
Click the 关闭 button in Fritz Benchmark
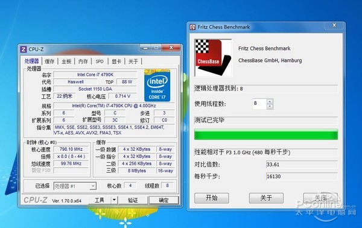[x=320, y=198]
